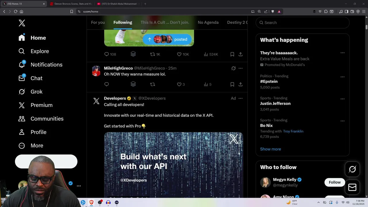Select the Following timeline tab
Screen dimensions: 368x207
pyautogui.click(x=123, y=22)
